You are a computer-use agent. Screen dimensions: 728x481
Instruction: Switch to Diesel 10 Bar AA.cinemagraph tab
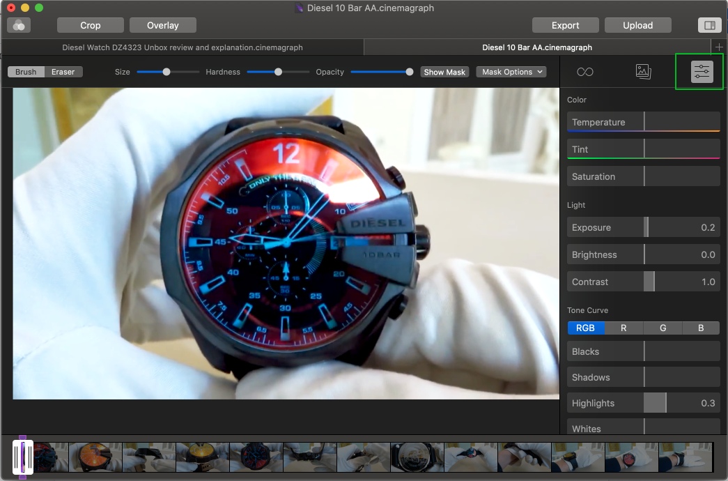537,47
